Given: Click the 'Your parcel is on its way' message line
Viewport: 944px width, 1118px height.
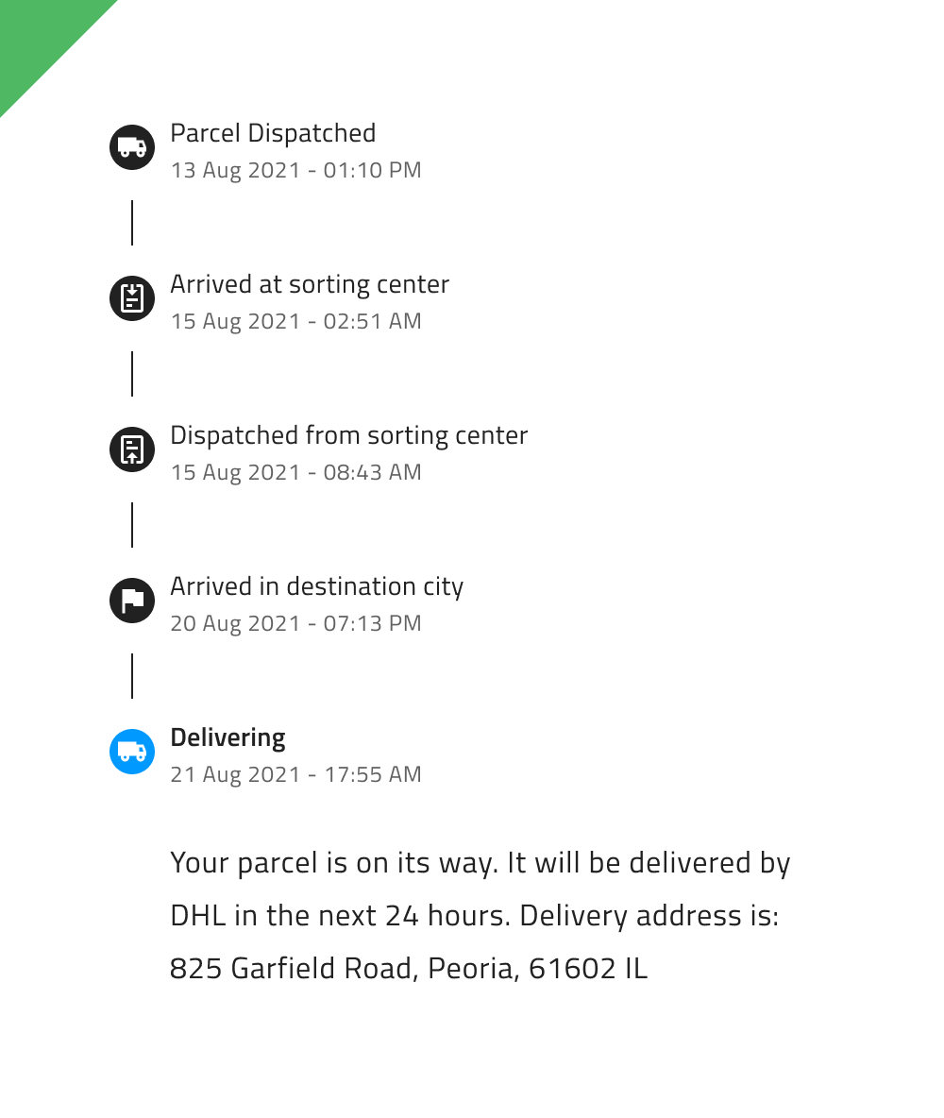Looking at the screenshot, I should 480,863.
